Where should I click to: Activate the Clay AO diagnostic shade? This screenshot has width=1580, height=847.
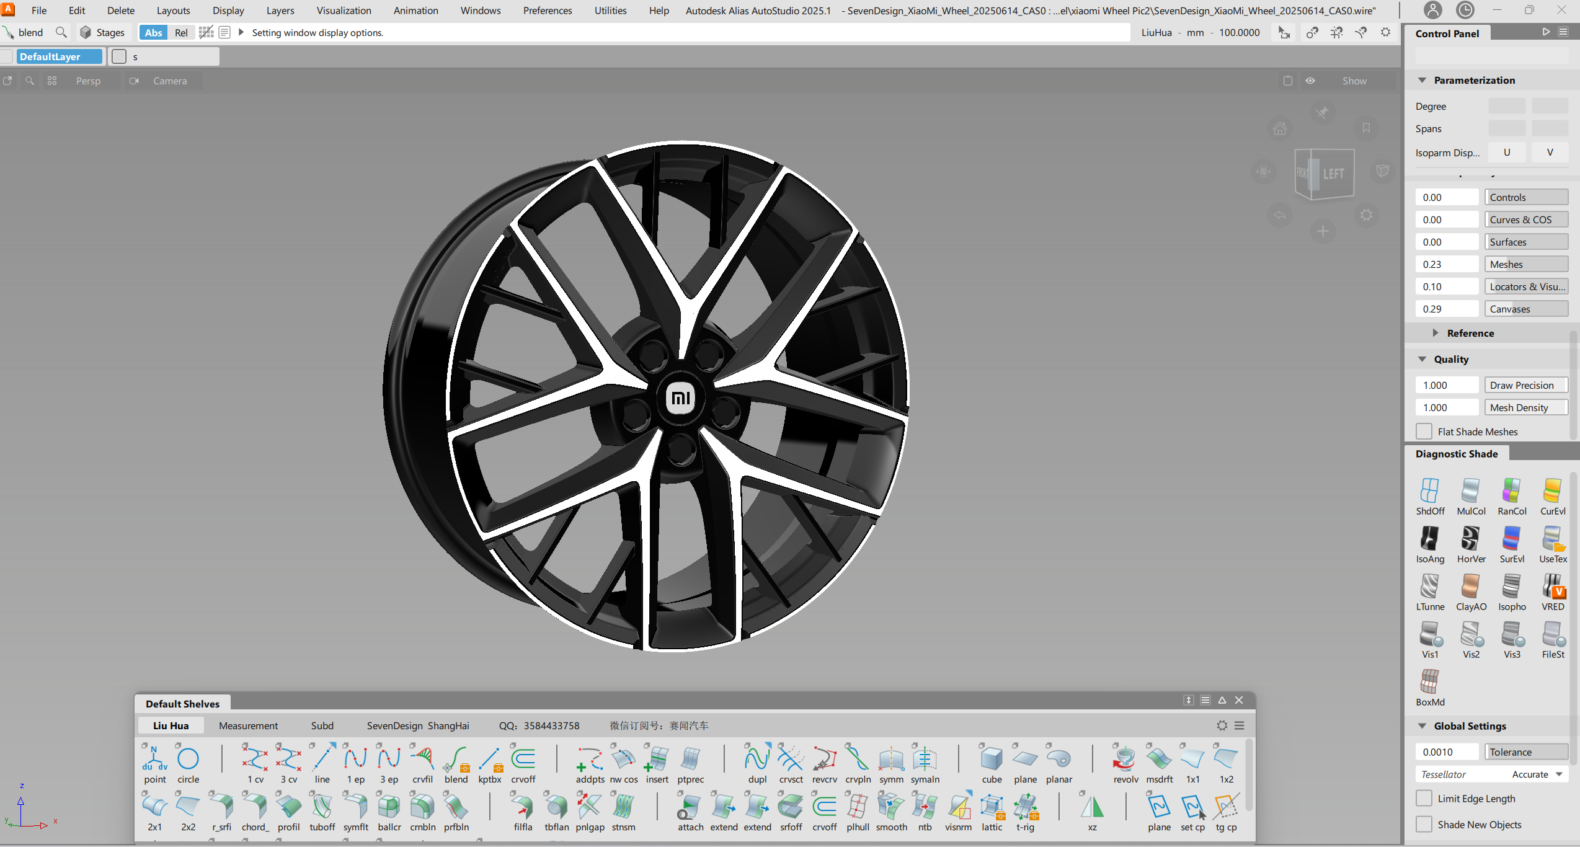pos(1470,587)
